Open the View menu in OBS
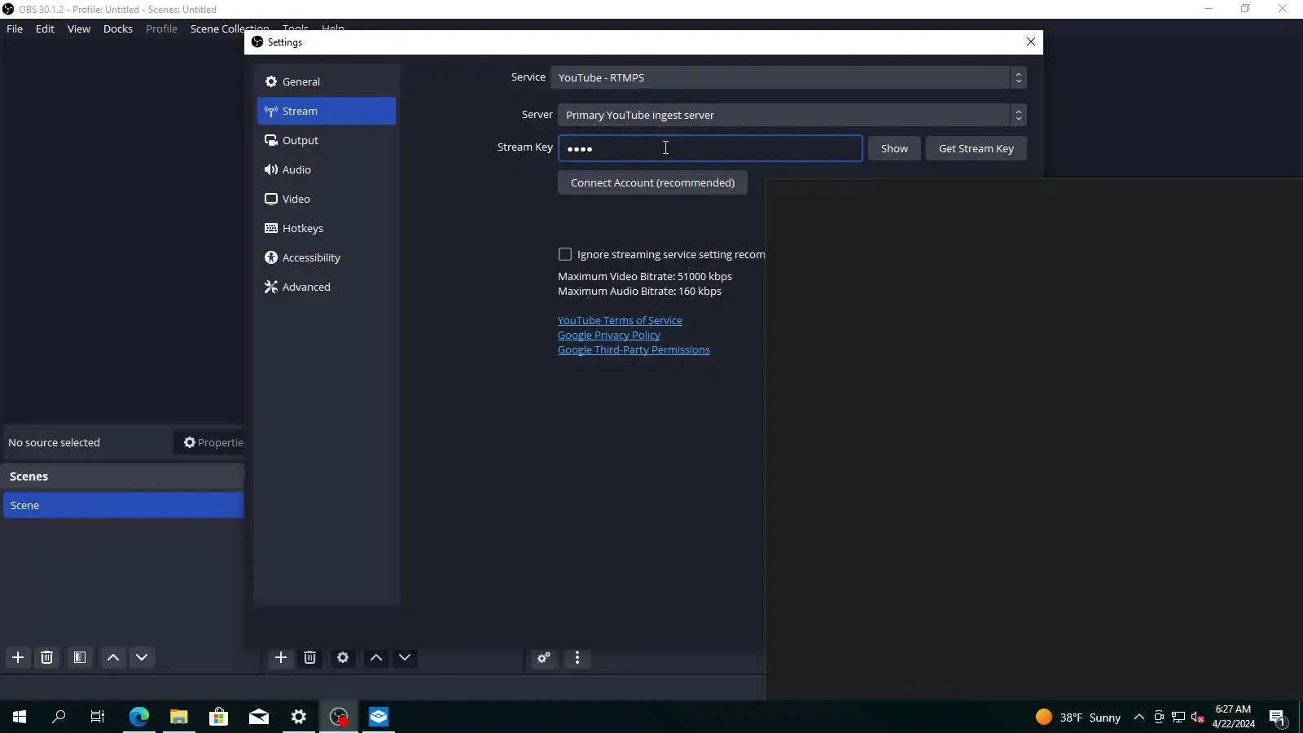The width and height of the screenshot is (1303, 733). pos(79,29)
